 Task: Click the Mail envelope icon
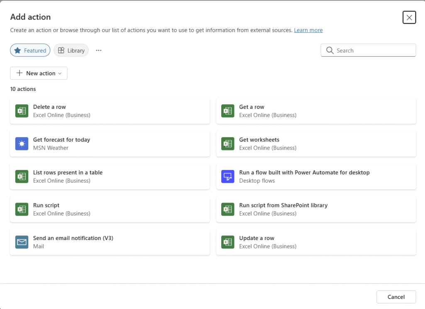pos(22,242)
